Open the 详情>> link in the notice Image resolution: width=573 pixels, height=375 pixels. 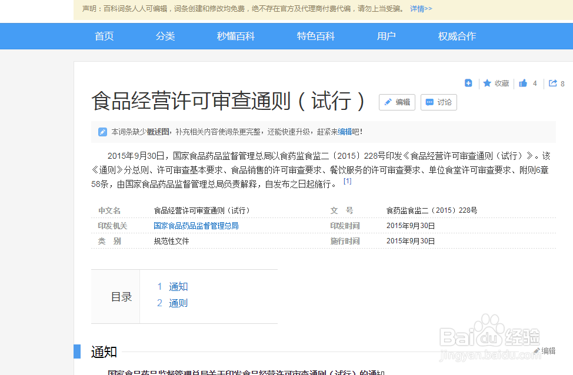pyautogui.click(x=421, y=8)
